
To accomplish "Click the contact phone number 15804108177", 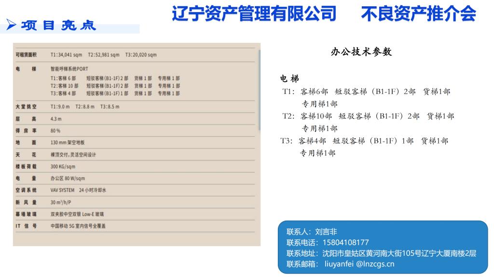I will pyautogui.click(x=345, y=242).
